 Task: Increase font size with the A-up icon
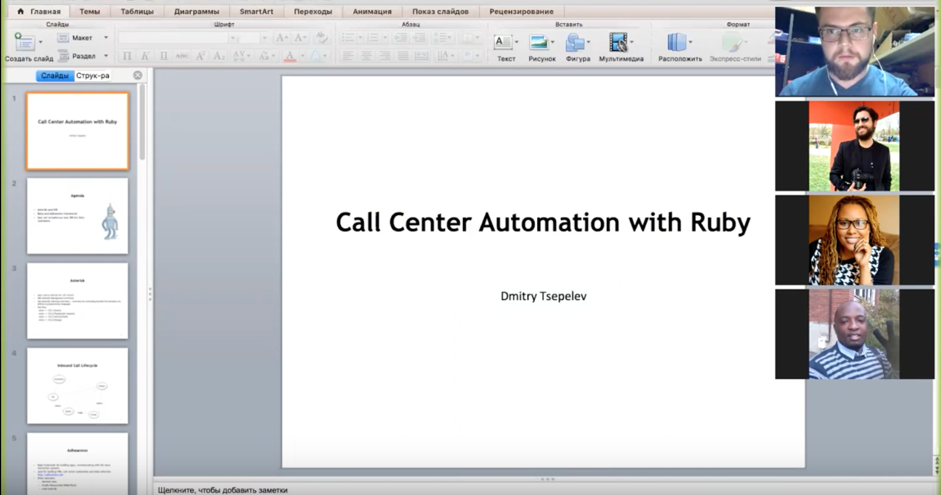click(x=281, y=38)
